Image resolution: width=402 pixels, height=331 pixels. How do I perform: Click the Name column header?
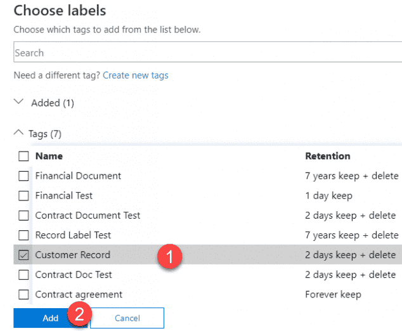tap(49, 156)
